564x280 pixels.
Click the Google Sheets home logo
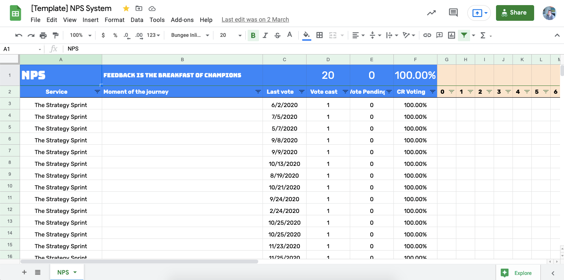(x=15, y=14)
